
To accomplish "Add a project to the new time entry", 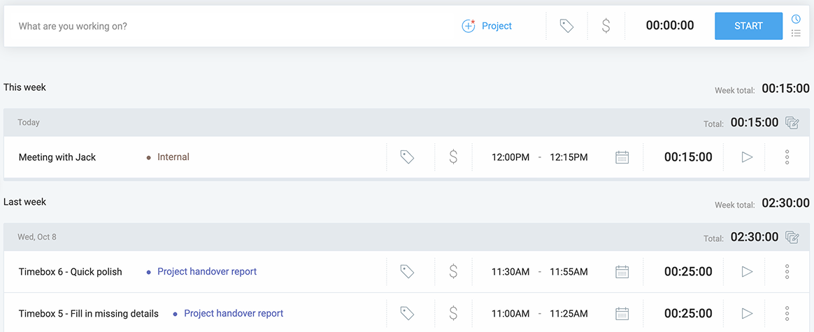I will [x=487, y=26].
